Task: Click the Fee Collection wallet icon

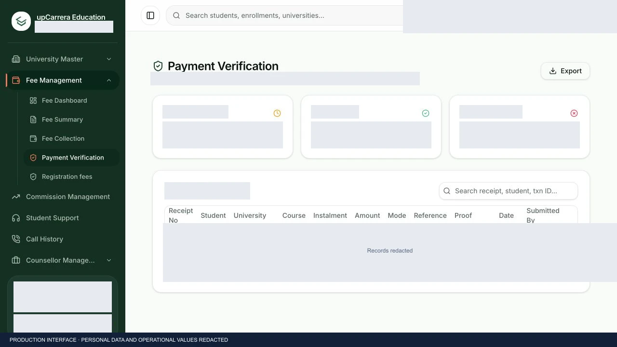Action: click(x=33, y=138)
